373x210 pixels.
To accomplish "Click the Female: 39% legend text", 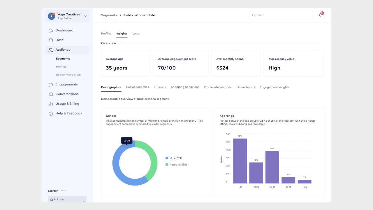I will click(178, 164).
